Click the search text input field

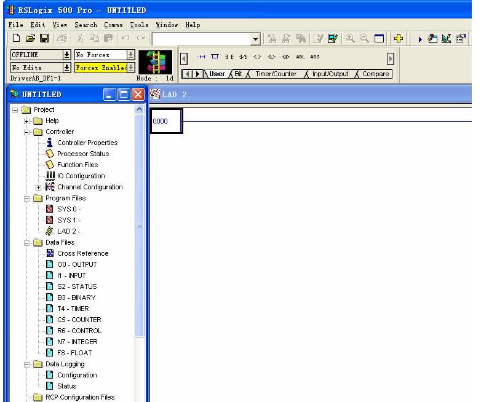click(202, 39)
